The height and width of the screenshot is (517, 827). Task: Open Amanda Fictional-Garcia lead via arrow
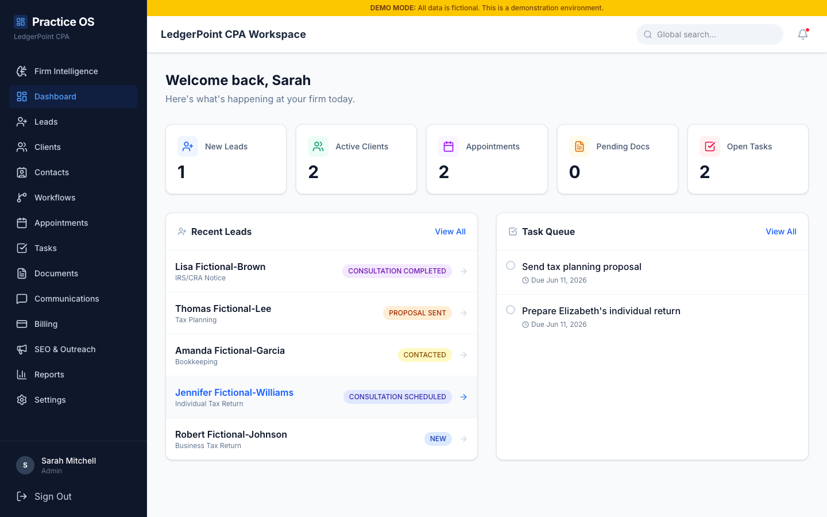coord(463,355)
